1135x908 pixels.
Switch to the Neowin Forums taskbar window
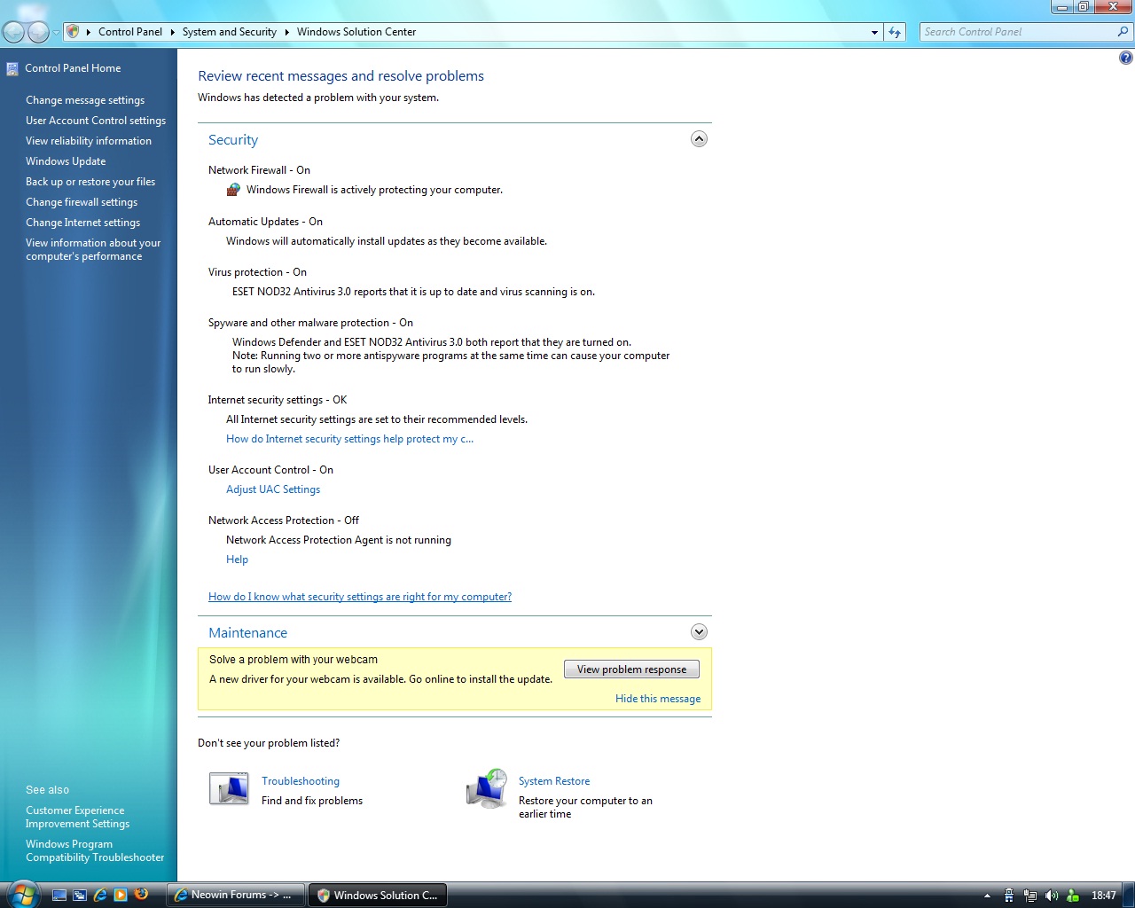[235, 895]
